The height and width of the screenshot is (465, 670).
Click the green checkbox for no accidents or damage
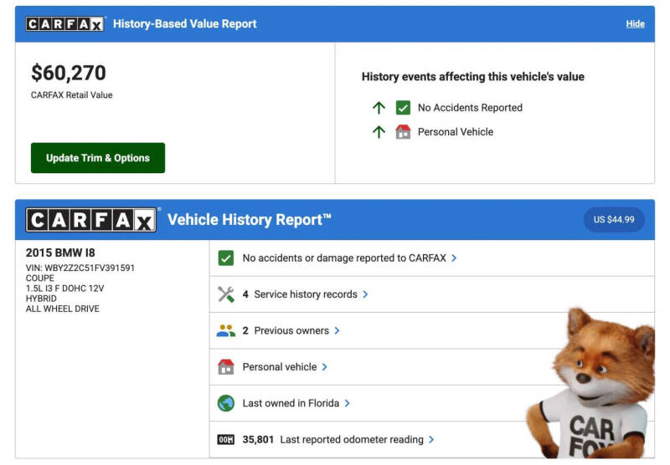coord(225,258)
